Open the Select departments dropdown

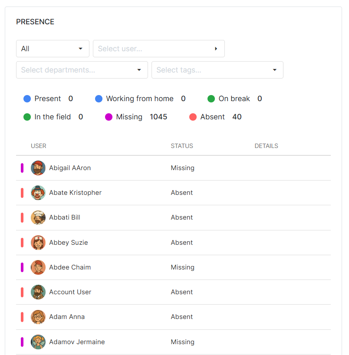pos(82,70)
